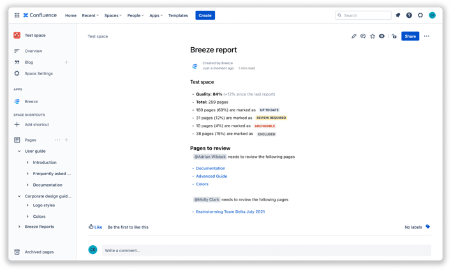Open Templates in top navigation
Viewport: 451px width, 270px height.
pyautogui.click(x=178, y=15)
